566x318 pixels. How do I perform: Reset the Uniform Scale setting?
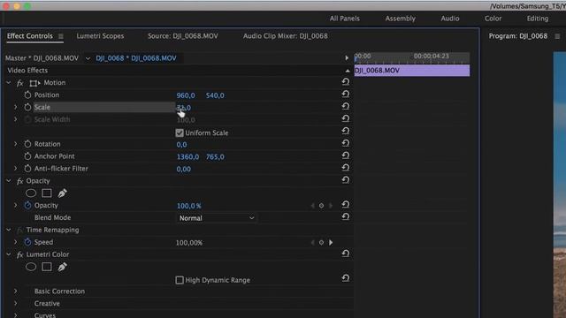point(346,131)
